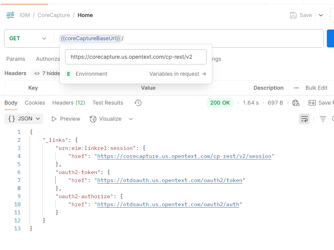Click the HTTP request type icon

10,15
